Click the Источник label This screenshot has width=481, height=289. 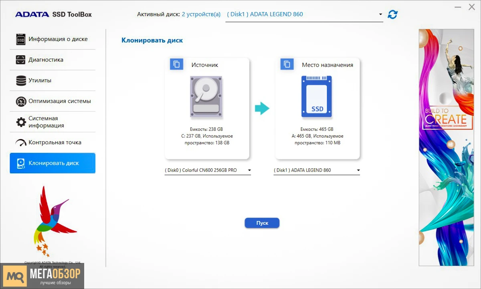[x=205, y=65]
